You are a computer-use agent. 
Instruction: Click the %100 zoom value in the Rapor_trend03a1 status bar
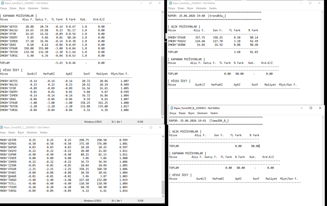pos(140,122)
